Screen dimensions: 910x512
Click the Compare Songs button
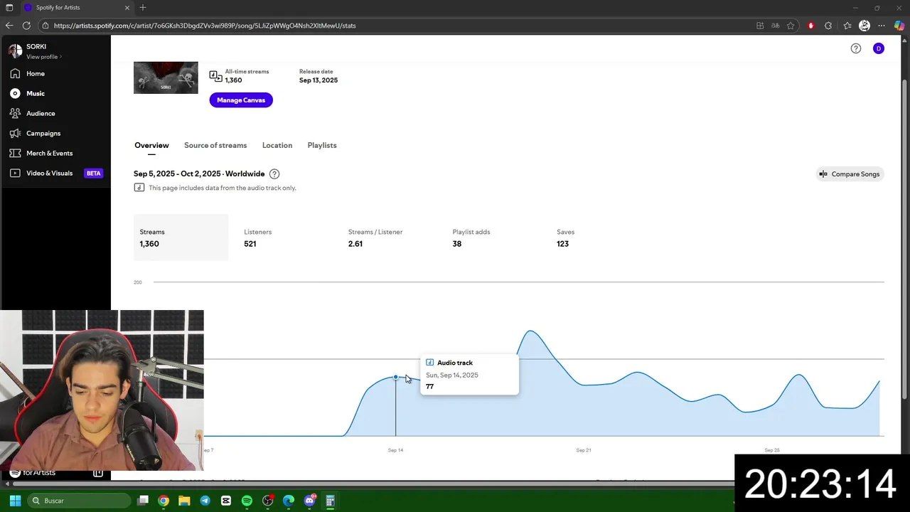pos(850,174)
